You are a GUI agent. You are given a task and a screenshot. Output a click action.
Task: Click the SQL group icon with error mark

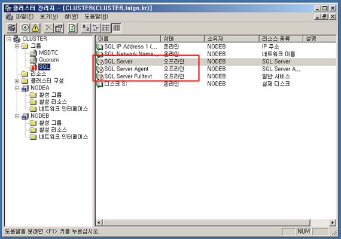tap(34, 67)
